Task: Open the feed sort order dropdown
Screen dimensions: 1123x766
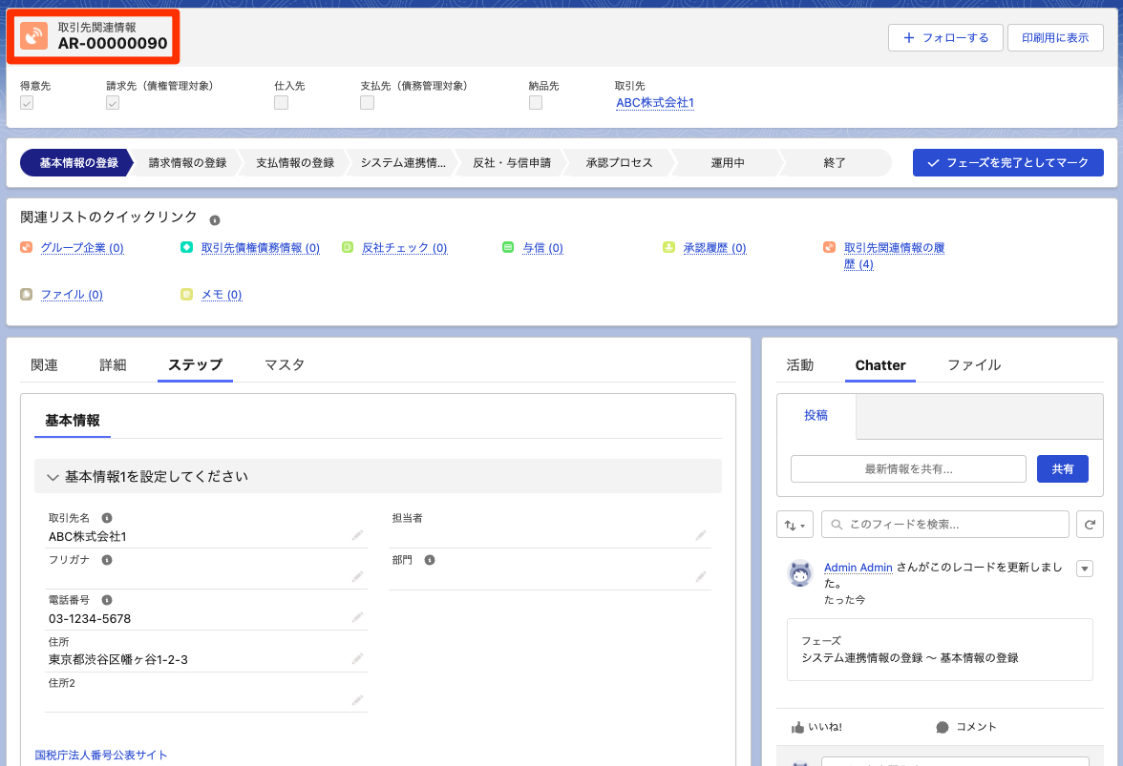Action: coord(795,524)
